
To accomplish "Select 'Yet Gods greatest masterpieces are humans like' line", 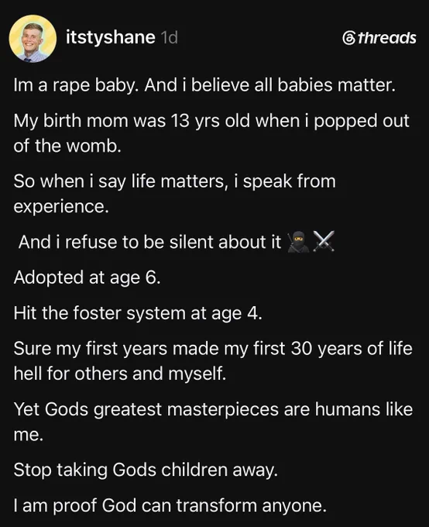I will [213, 410].
